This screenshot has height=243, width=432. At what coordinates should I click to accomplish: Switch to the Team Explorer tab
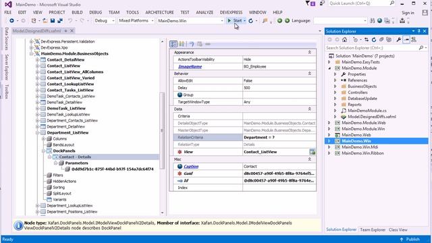click(373, 230)
